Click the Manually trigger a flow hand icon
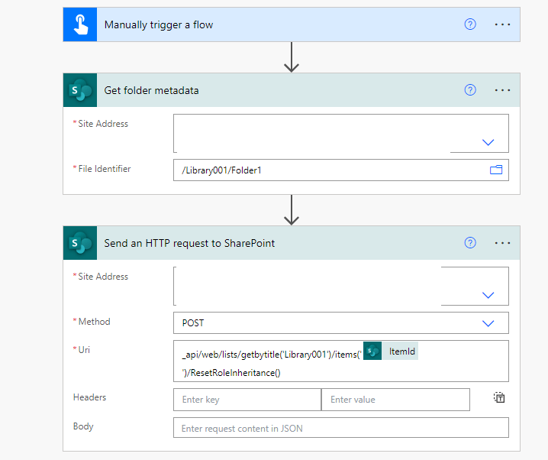 (80, 24)
